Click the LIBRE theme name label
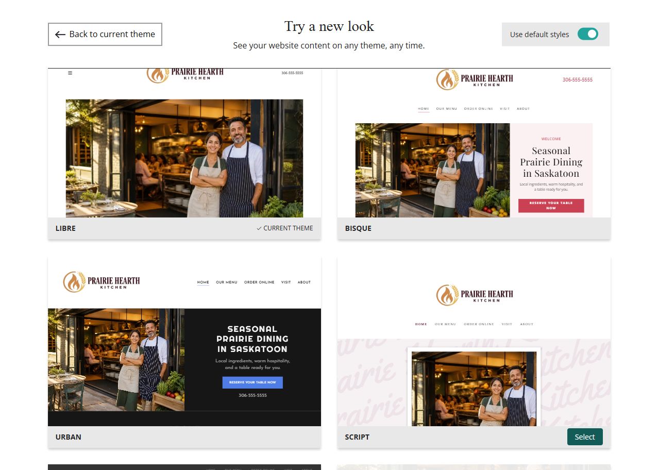 click(x=65, y=228)
